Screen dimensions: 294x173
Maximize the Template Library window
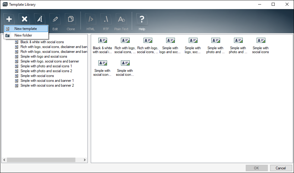tap(273, 4)
